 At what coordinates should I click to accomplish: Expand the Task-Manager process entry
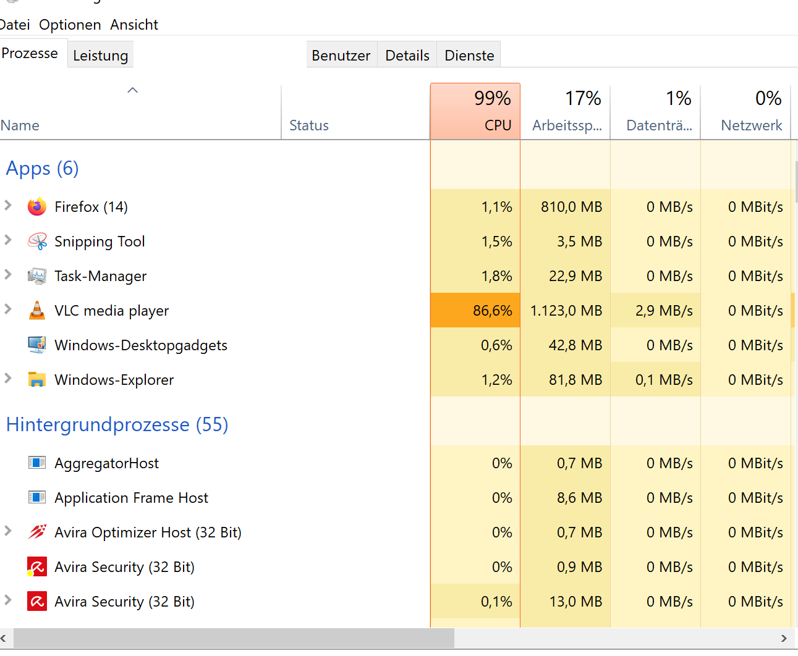(8, 274)
